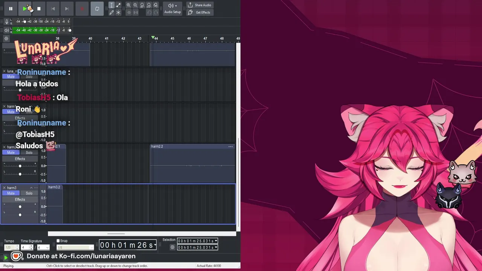Open the 1/8 snap interval dropdown
482x271 pixels.
pyautogui.click(x=75, y=247)
